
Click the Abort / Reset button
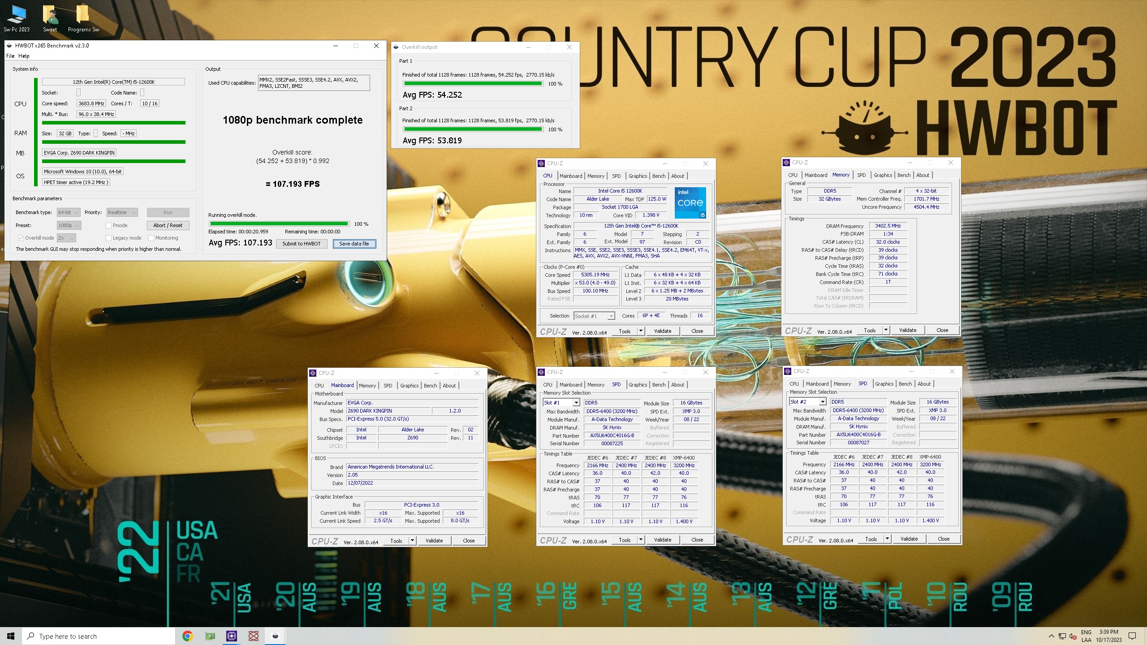point(168,225)
